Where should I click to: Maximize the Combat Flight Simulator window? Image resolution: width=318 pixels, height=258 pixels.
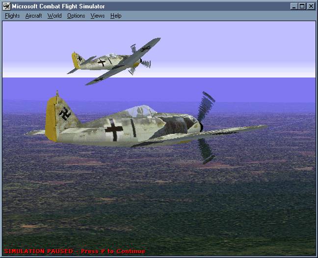click(x=302, y=6)
